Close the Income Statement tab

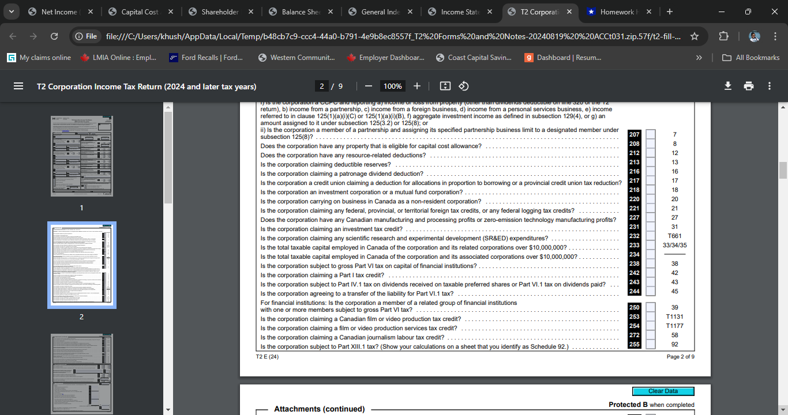tap(490, 12)
